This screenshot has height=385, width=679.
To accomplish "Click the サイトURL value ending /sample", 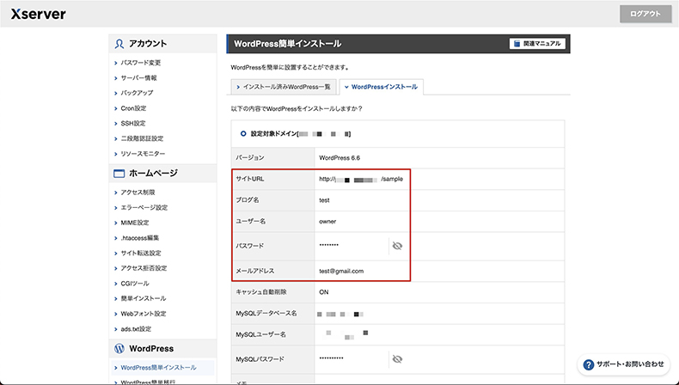I will (x=361, y=179).
